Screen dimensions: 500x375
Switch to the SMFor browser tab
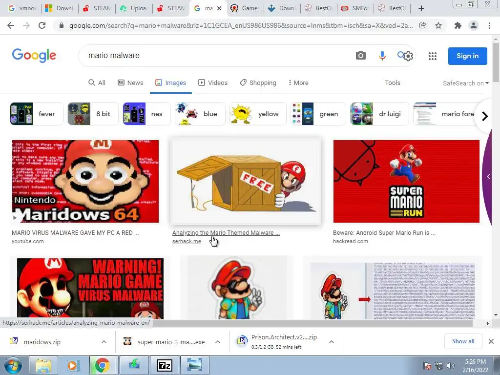[x=355, y=8]
